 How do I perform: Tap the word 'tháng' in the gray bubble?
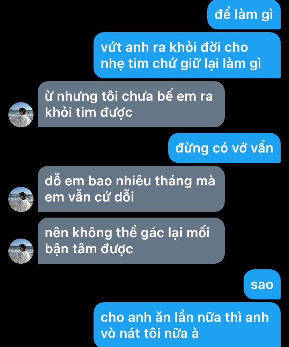(173, 182)
